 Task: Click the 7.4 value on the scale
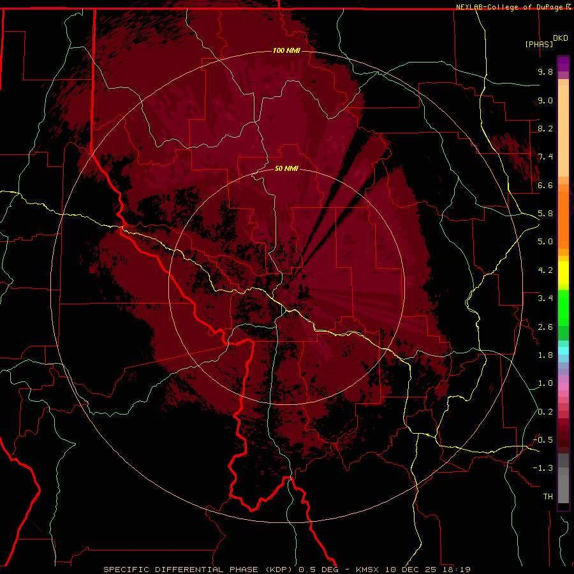tap(545, 157)
